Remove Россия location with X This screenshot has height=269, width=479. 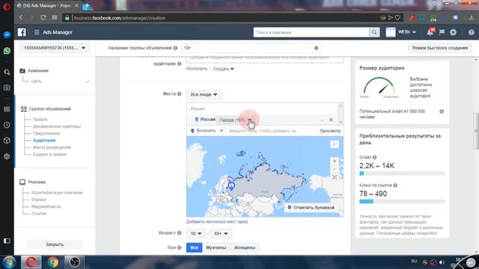coord(331,120)
